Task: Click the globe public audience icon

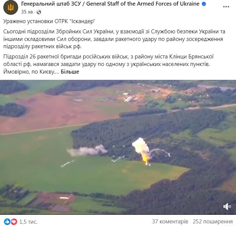Action: tap(39, 12)
